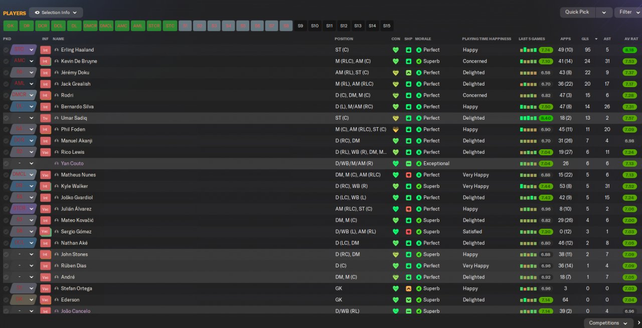Click player profile icon beside Jack Grealish

pos(57,84)
